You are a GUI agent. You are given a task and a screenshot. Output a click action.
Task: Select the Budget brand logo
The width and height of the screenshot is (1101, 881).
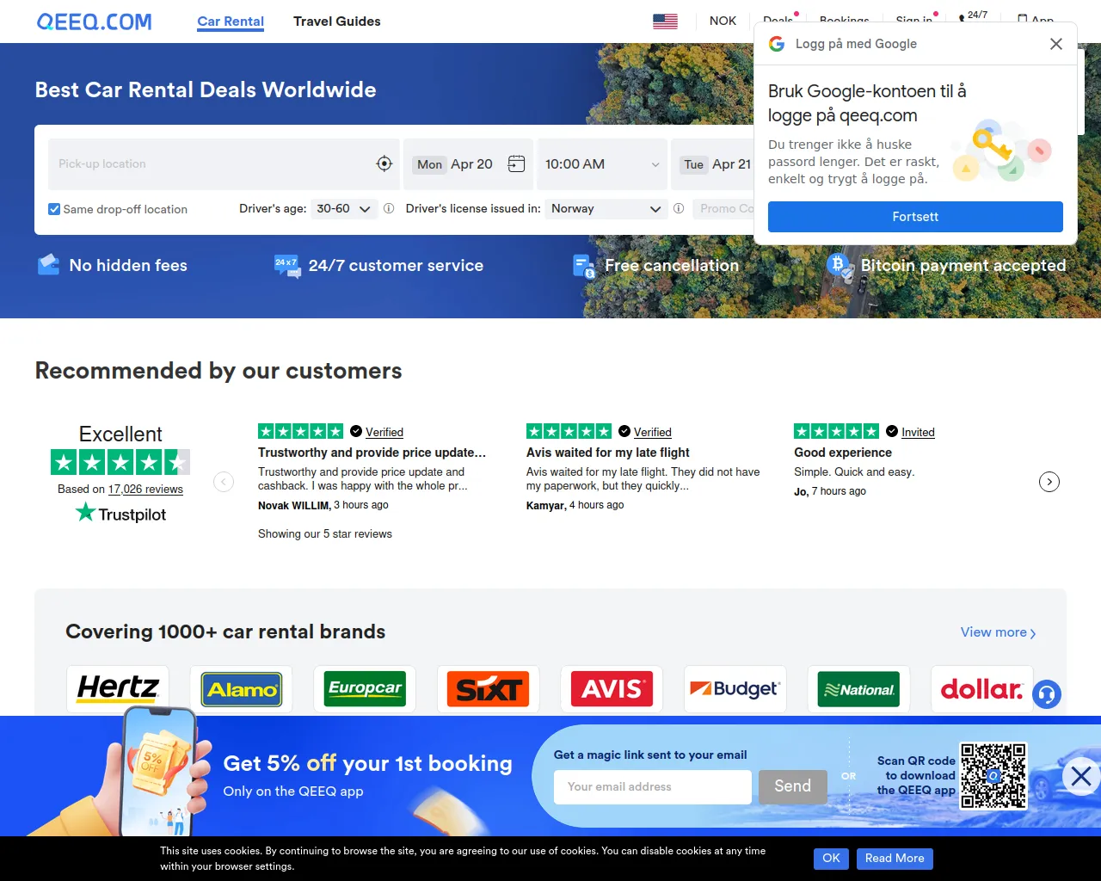[x=735, y=689]
